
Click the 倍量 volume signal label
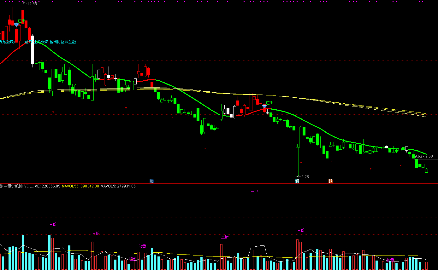[x=142, y=246]
